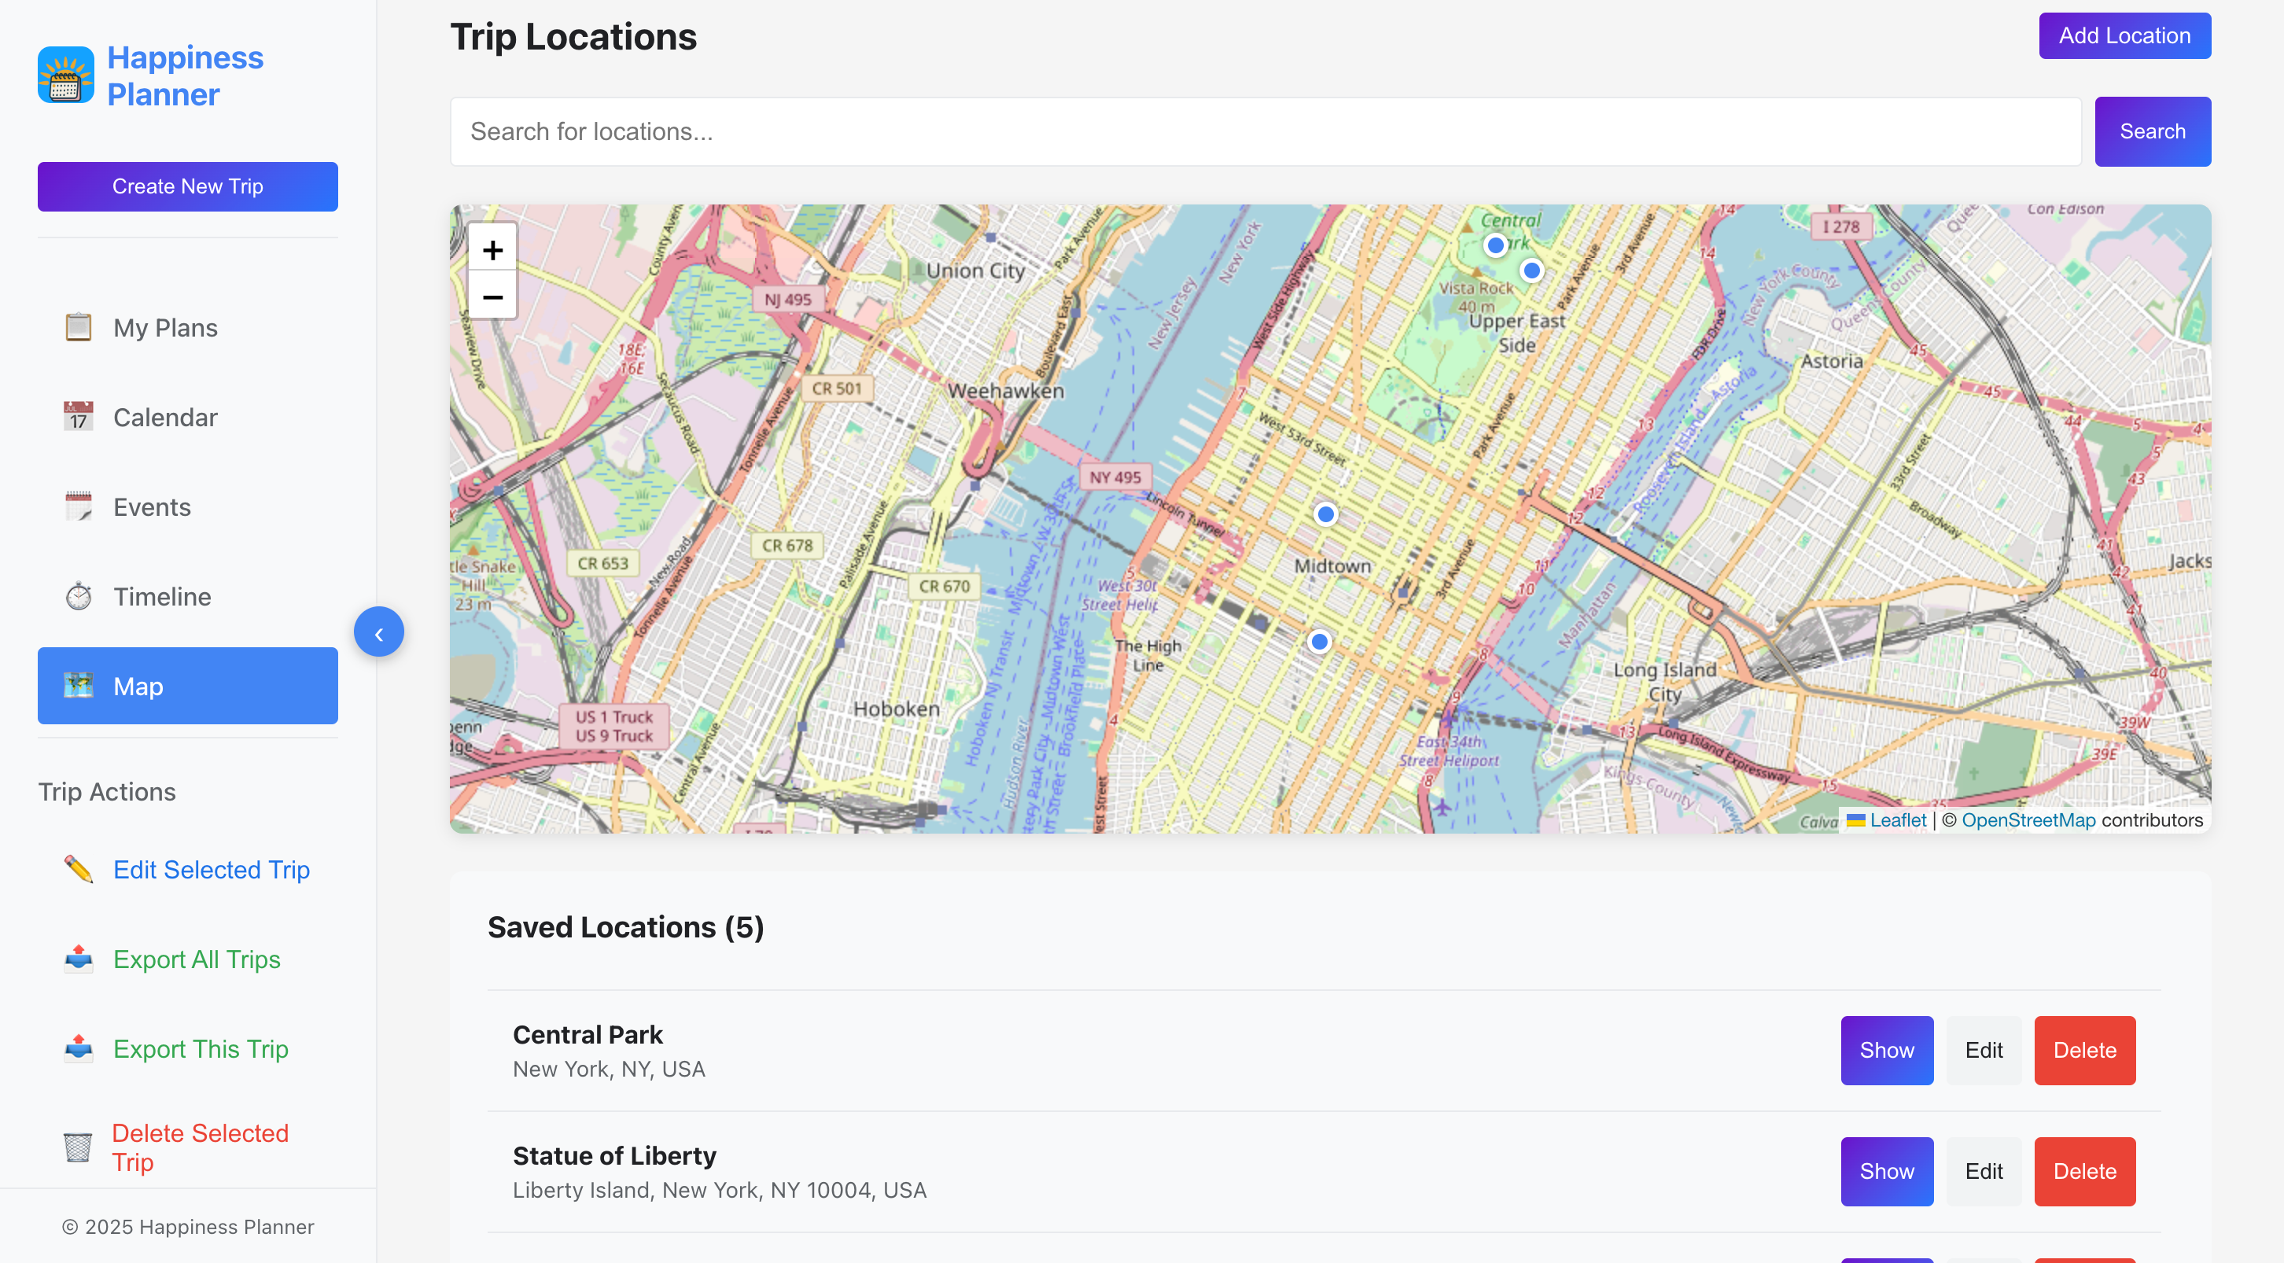Viewport: 2284px width, 1263px height.
Task: Click the map zoom out minus button
Action: click(x=492, y=297)
